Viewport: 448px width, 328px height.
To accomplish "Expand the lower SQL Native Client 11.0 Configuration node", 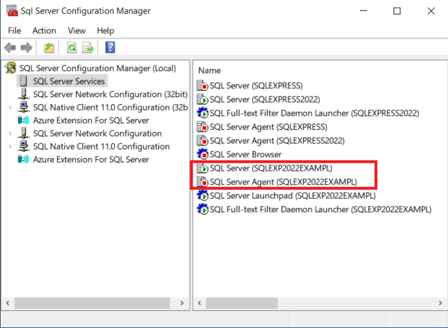I will pos(10,147).
